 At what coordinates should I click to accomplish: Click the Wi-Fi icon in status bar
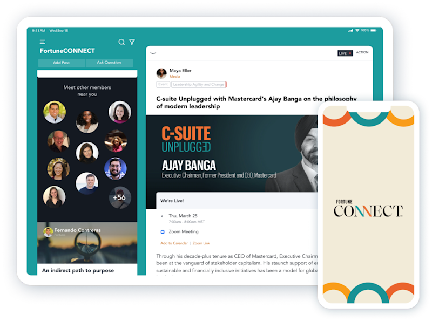tap(357, 30)
